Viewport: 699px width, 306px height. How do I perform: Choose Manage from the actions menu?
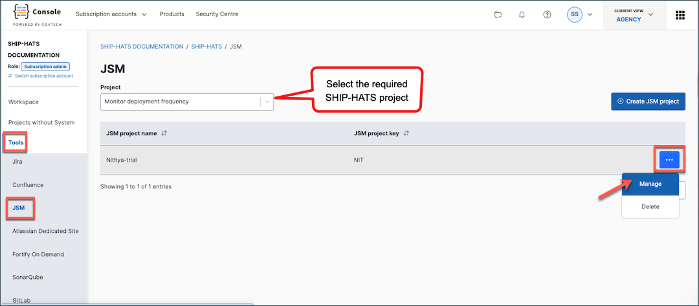pos(650,184)
